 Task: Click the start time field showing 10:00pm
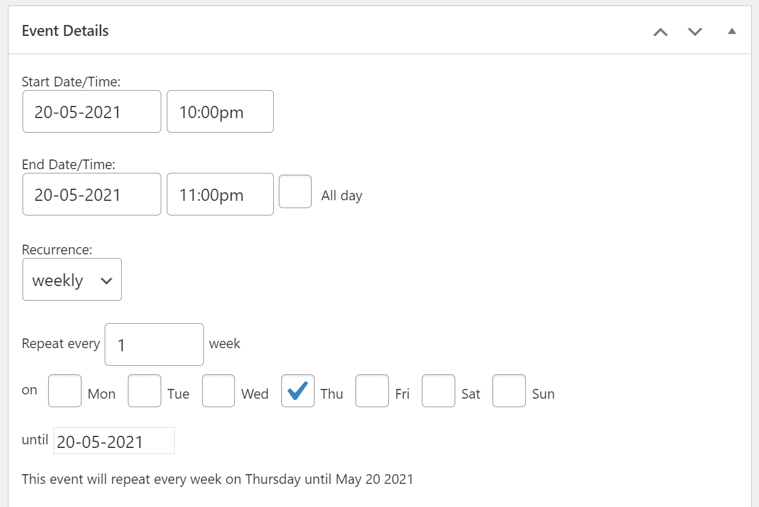220,111
